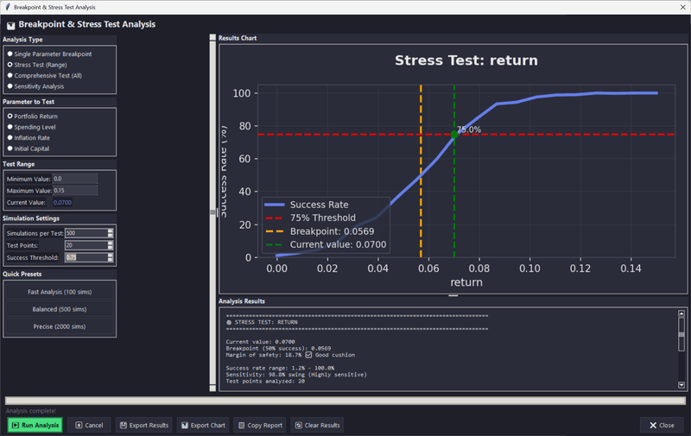Increase Success Threshold with up arrow
The height and width of the screenshot is (436, 691).
point(111,256)
